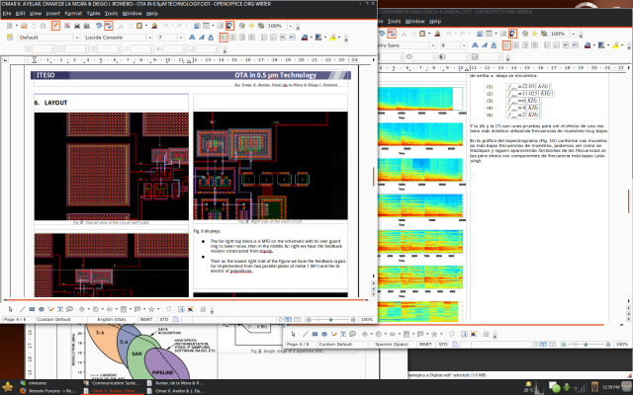The image size is (633, 395).
Task: Click Increase Indent in front window
Action: pyautogui.click(x=293, y=38)
